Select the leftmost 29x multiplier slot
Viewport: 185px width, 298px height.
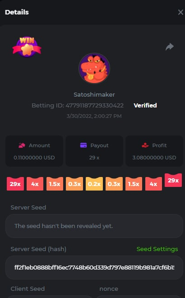coord(15,184)
